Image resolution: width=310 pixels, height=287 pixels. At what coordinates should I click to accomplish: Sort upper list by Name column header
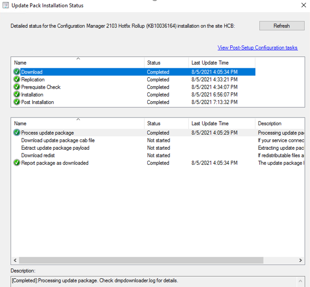click(x=78, y=63)
